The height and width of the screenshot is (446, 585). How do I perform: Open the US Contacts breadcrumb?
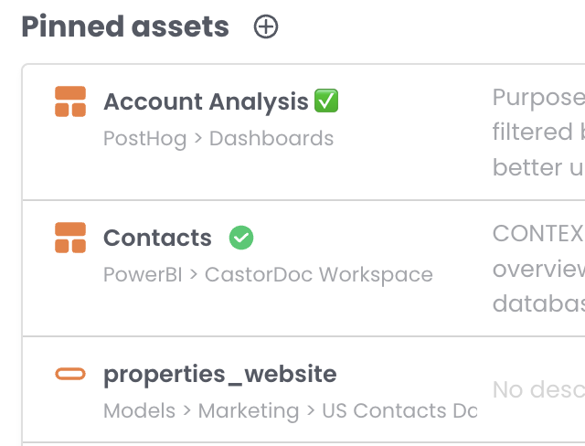click(x=399, y=411)
